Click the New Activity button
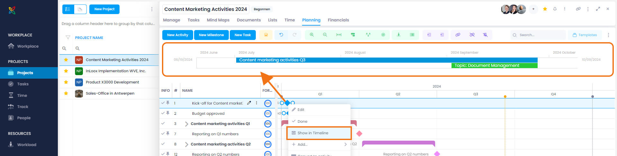This screenshot has height=156, width=617. click(177, 35)
